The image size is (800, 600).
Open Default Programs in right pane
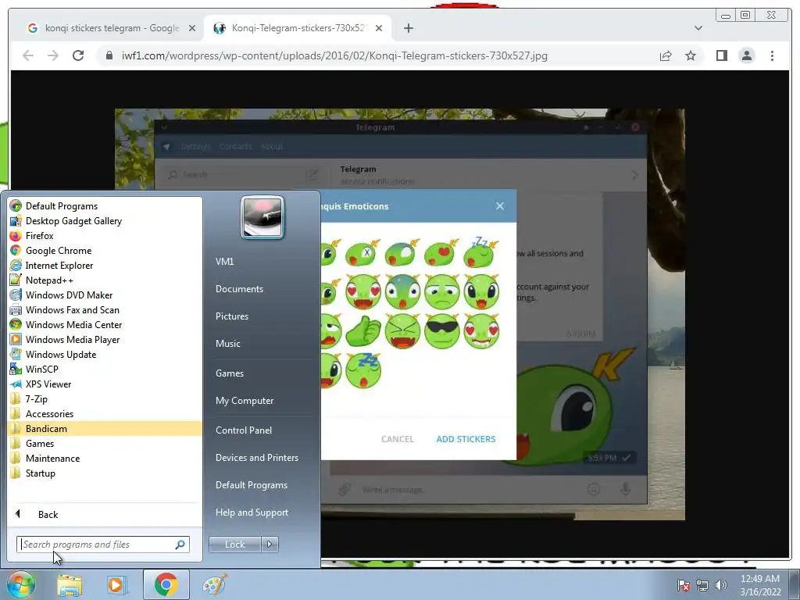pos(252,485)
